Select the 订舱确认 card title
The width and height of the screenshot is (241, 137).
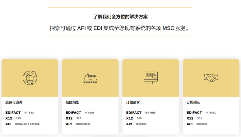pyautogui.click(x=193, y=102)
